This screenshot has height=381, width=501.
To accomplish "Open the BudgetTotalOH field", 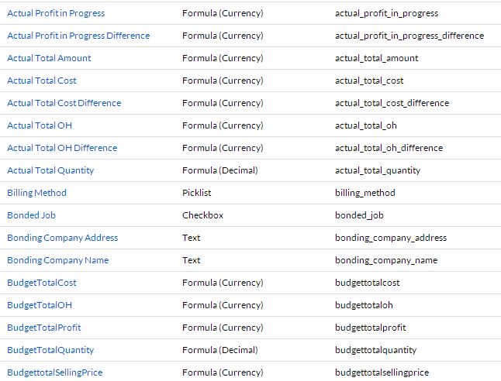I will coord(40,305).
